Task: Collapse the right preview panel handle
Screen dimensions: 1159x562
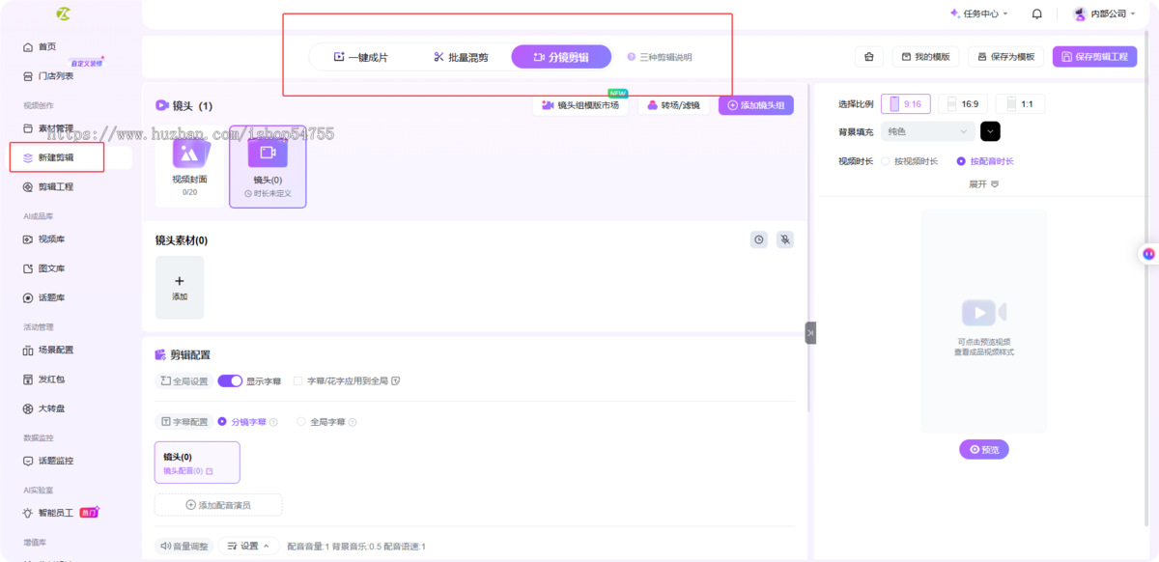Action: click(810, 332)
